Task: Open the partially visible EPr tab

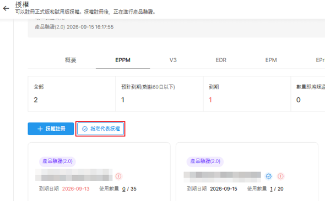Action: (320, 60)
